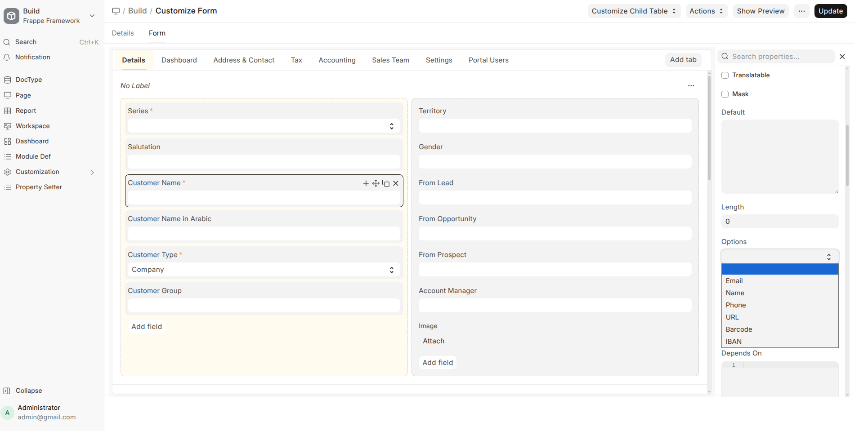Viewport: 859px width, 431px height.
Task: Duplicate the Customer Name field via copy icon
Action: 386,183
